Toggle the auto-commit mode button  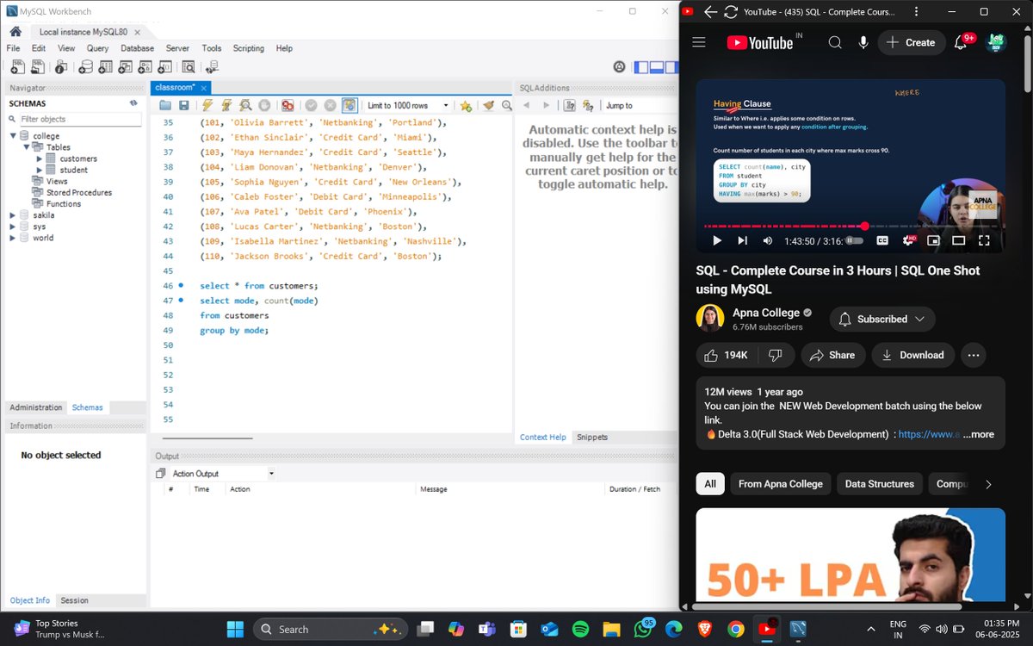[x=349, y=105]
